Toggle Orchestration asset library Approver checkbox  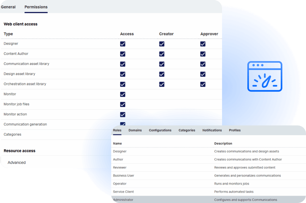point(203,84)
